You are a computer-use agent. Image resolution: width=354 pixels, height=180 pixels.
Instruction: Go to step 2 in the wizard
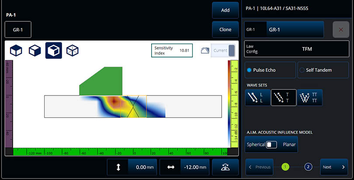click(x=308, y=167)
